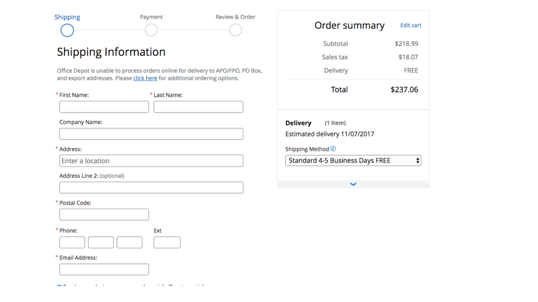Screen dimensions: 538x302
Task: Expand the delivery details chevron
Action: click(x=353, y=184)
